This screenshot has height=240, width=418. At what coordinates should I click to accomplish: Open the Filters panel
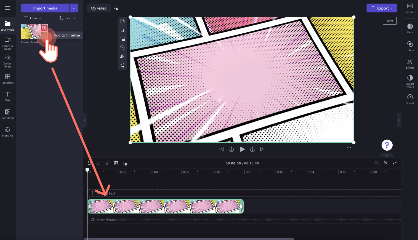[x=410, y=46]
